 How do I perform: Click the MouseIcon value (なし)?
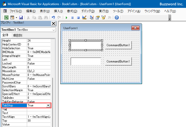39,71
